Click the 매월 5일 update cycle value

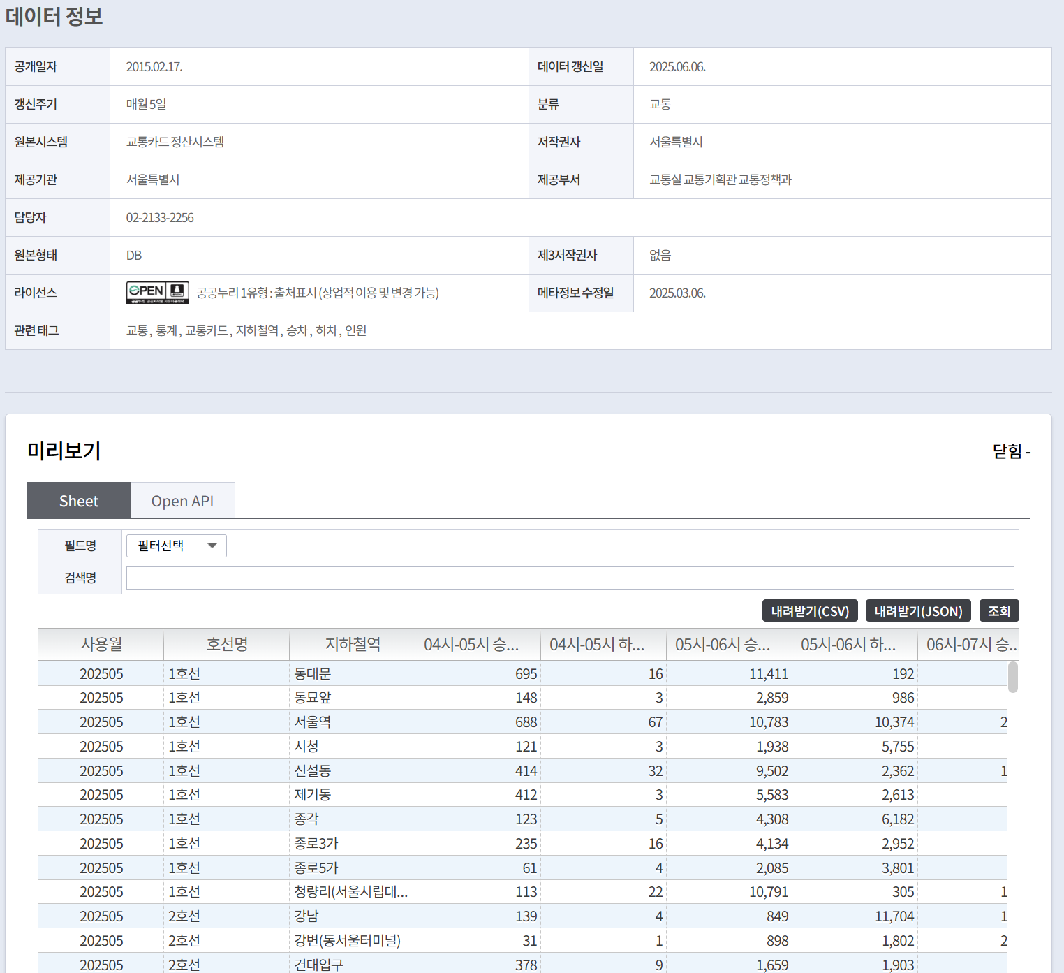coord(146,104)
